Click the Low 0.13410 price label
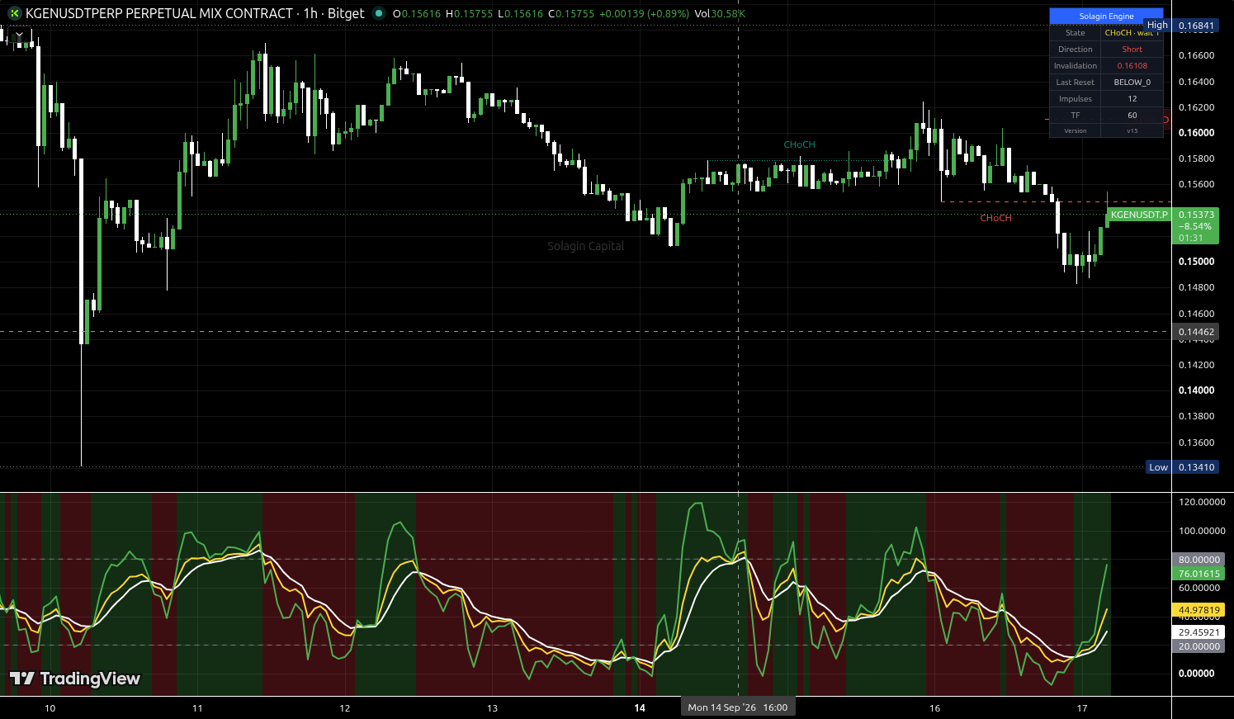The image size is (1234, 719). point(1183,467)
